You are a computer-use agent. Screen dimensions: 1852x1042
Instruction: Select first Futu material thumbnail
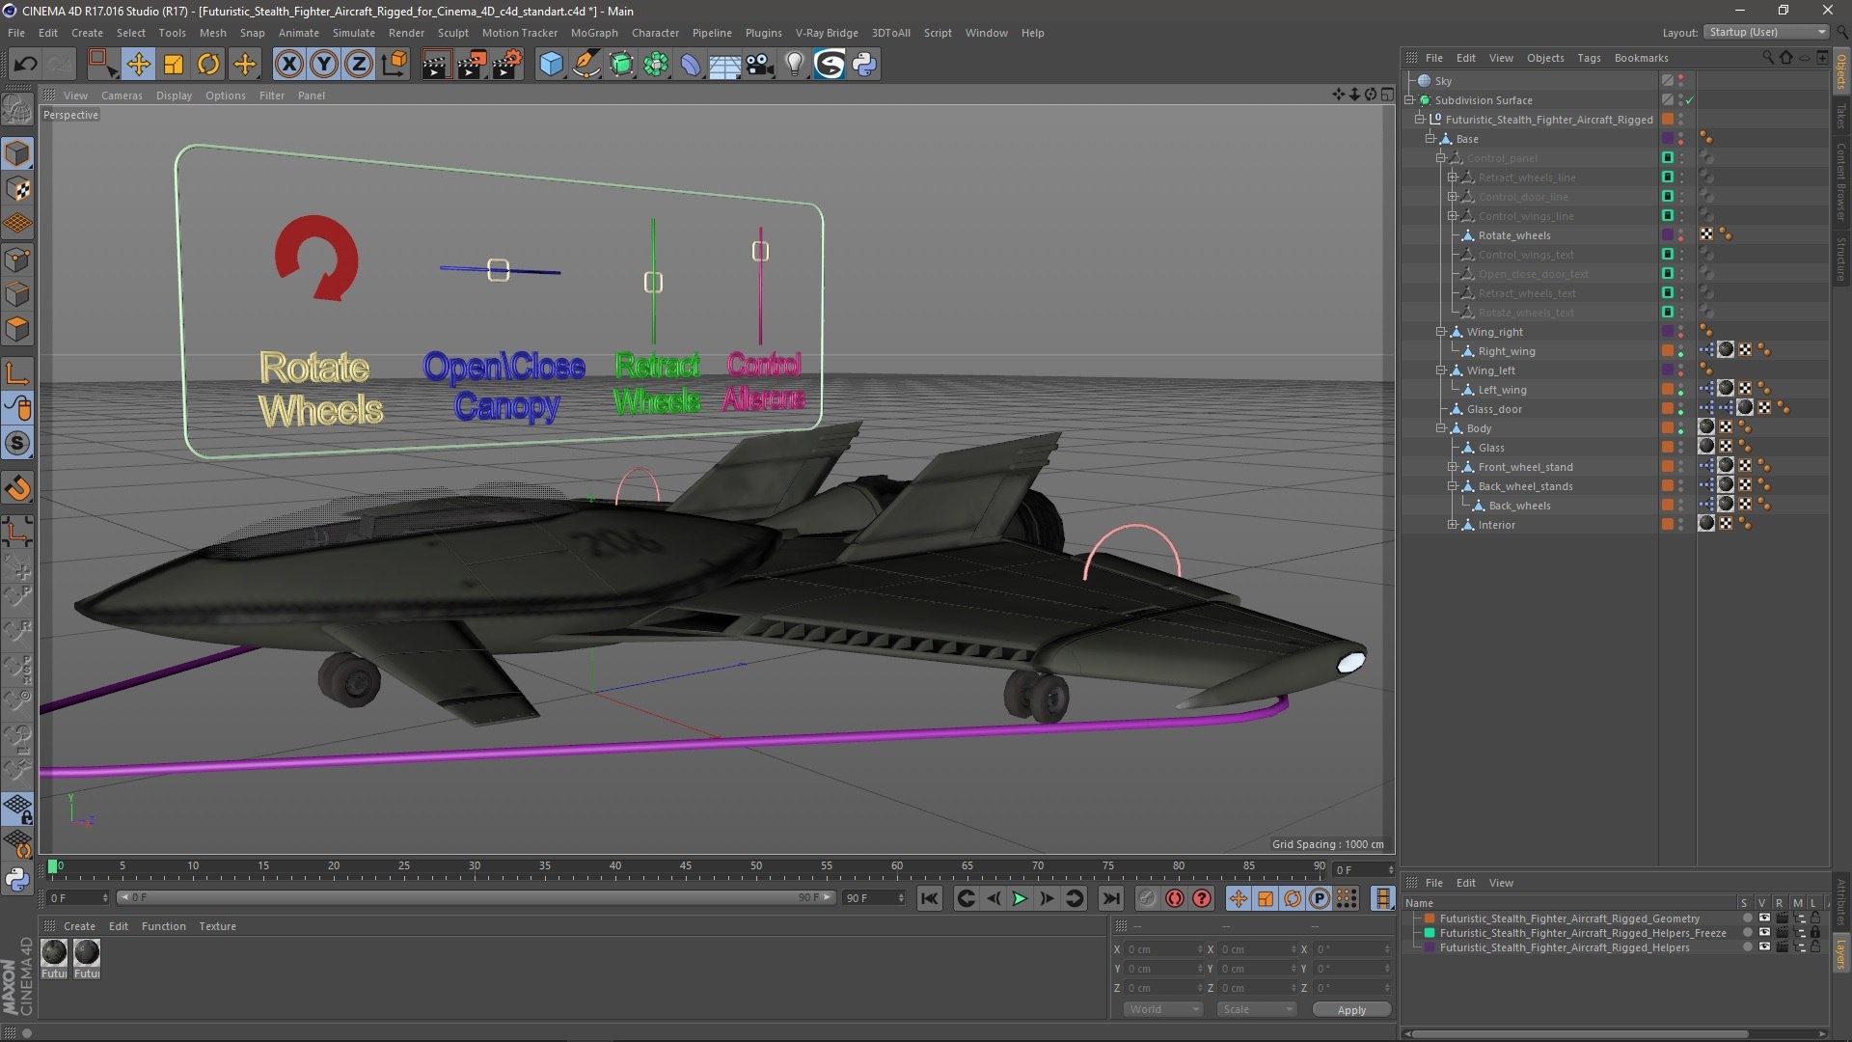54,953
